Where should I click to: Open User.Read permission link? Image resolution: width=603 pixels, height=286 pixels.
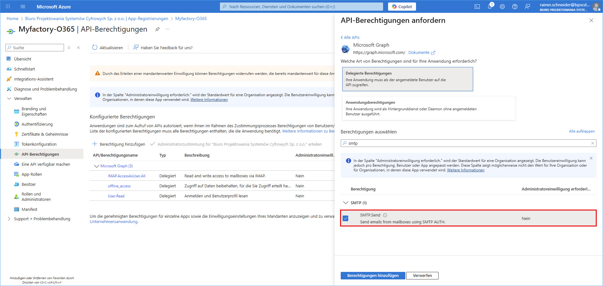point(116,196)
